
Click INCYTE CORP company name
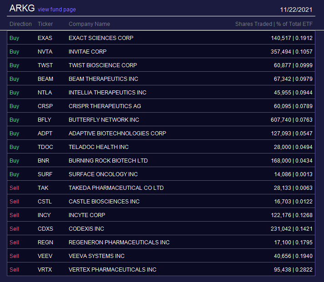(x=87, y=215)
